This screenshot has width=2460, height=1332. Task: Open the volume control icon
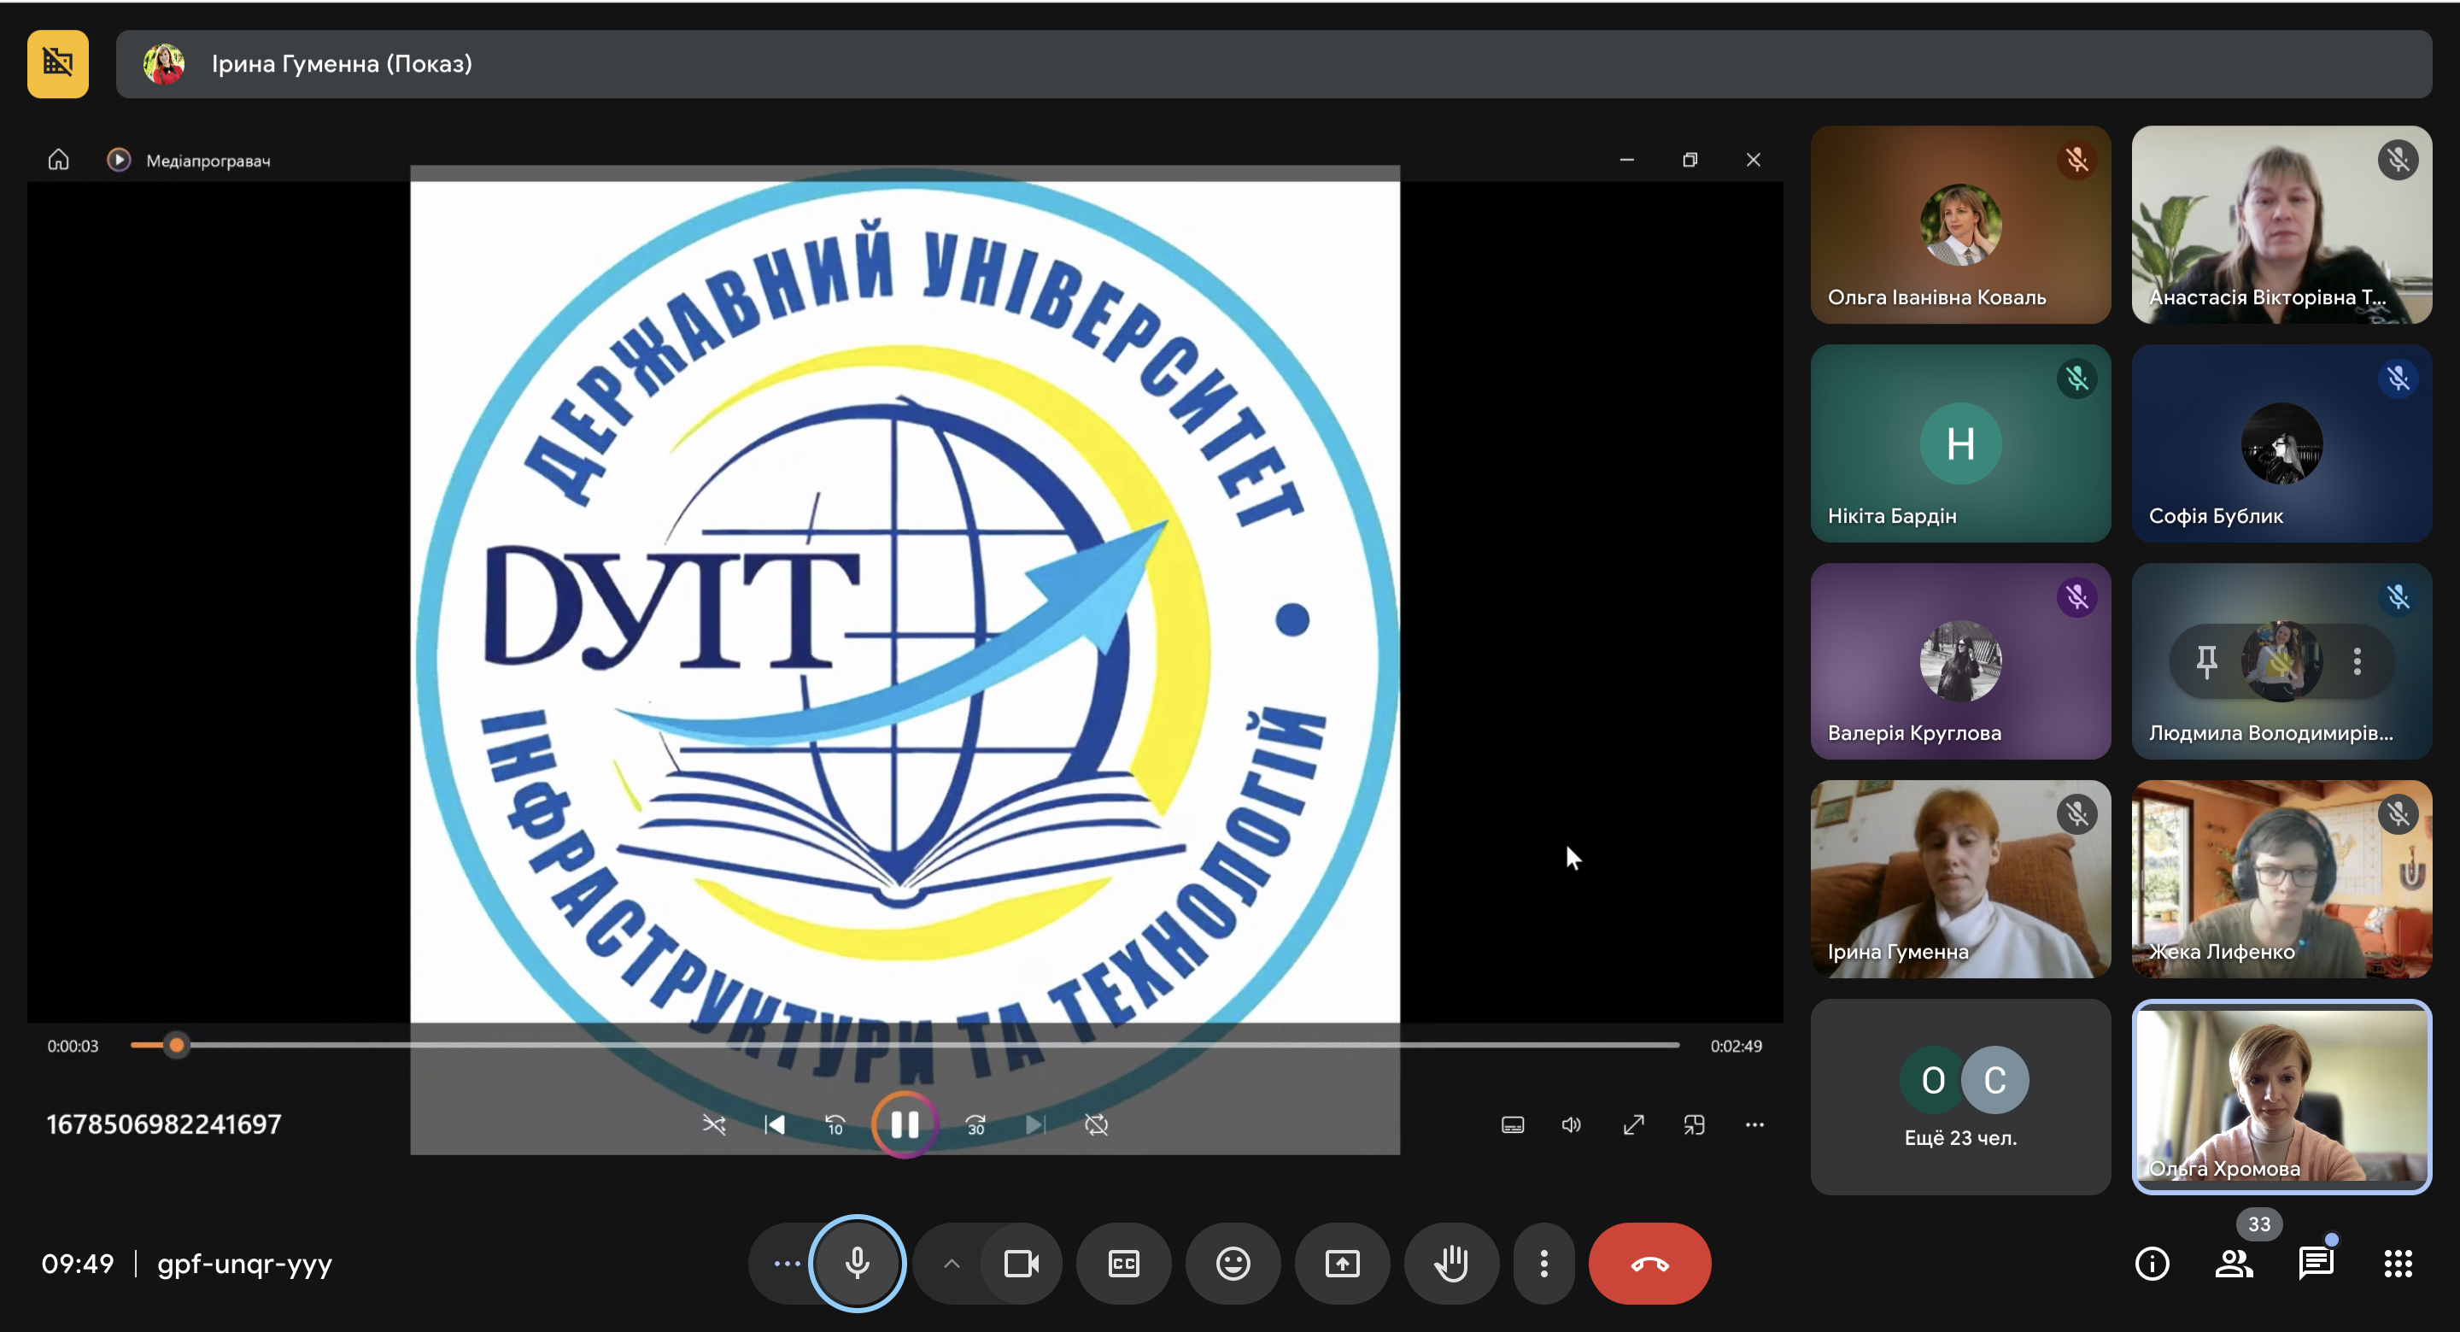1572,1124
